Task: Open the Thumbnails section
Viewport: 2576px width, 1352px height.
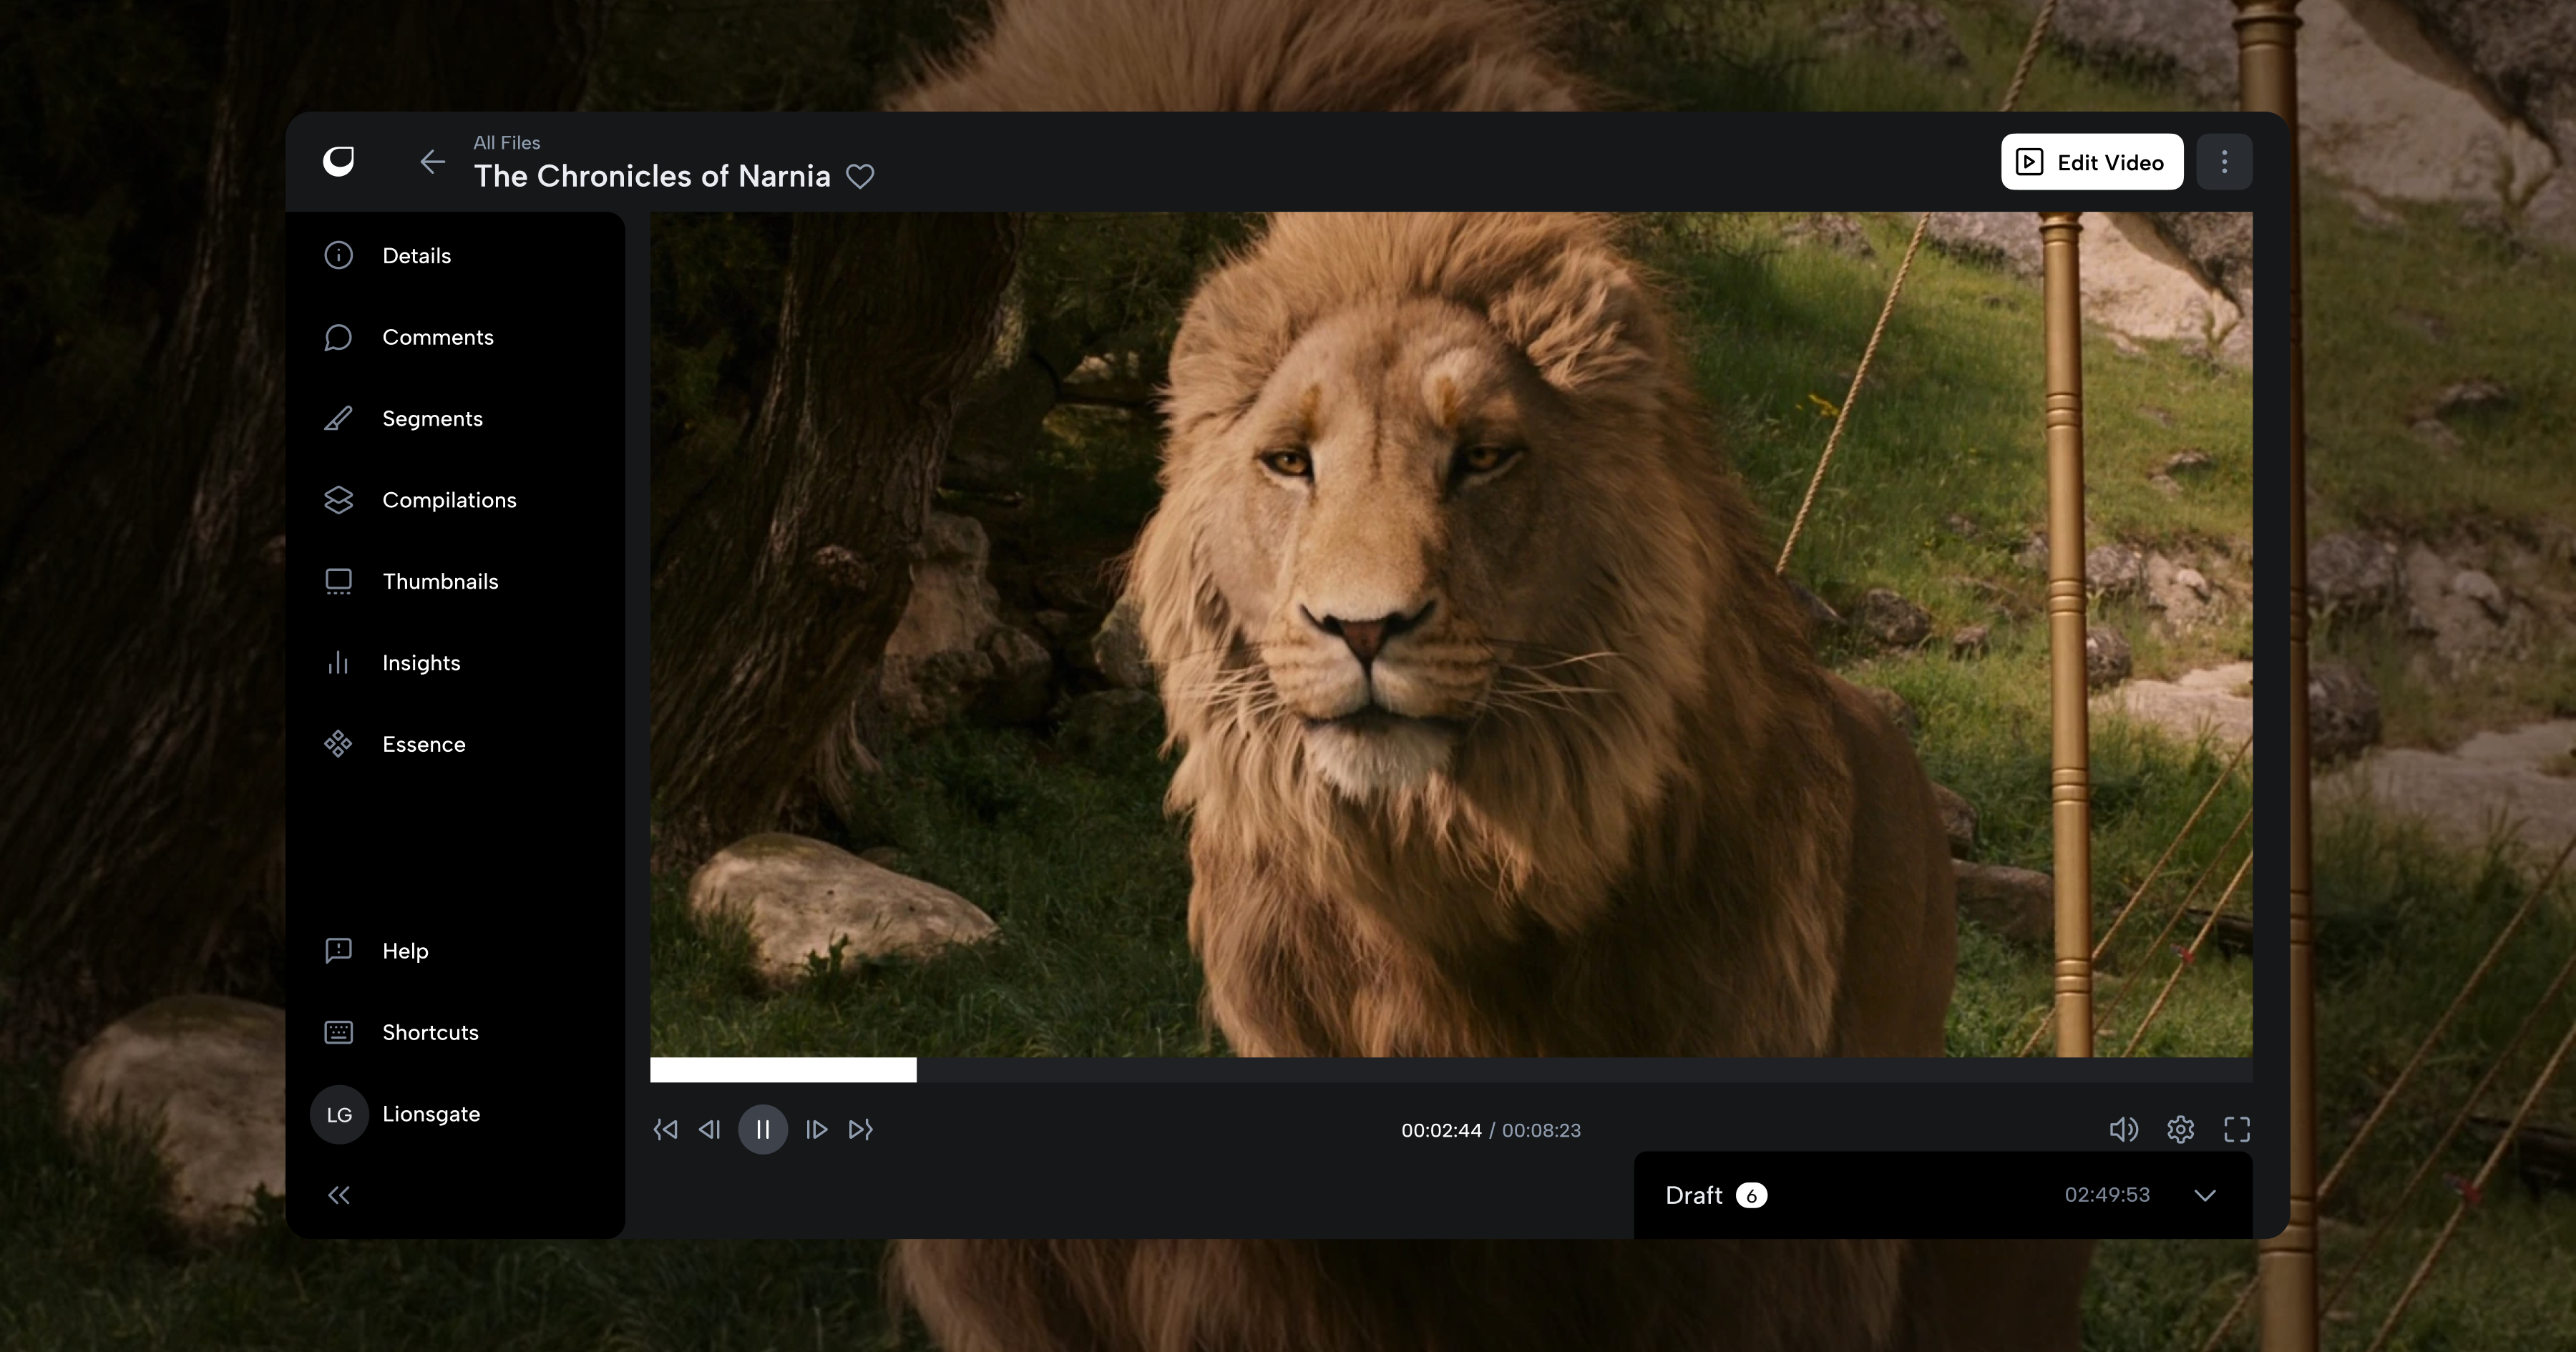Action: coord(440,581)
